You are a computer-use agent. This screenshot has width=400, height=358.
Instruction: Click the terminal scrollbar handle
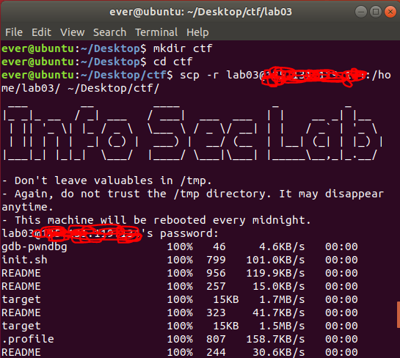tap(399, 315)
